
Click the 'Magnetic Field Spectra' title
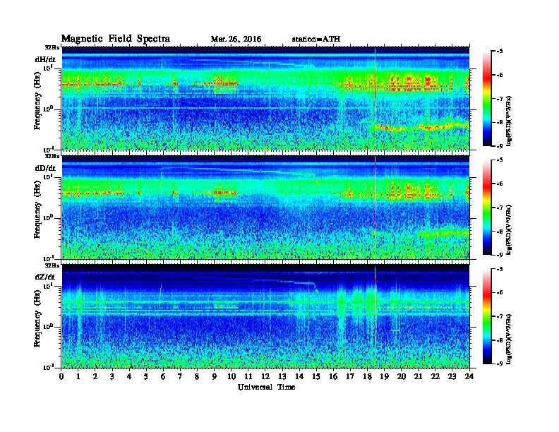pyautogui.click(x=116, y=39)
